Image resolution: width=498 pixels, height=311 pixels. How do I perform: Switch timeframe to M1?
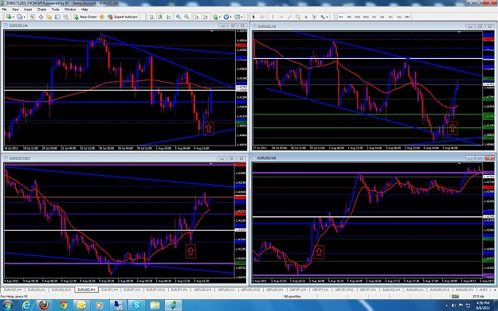click(x=340, y=17)
